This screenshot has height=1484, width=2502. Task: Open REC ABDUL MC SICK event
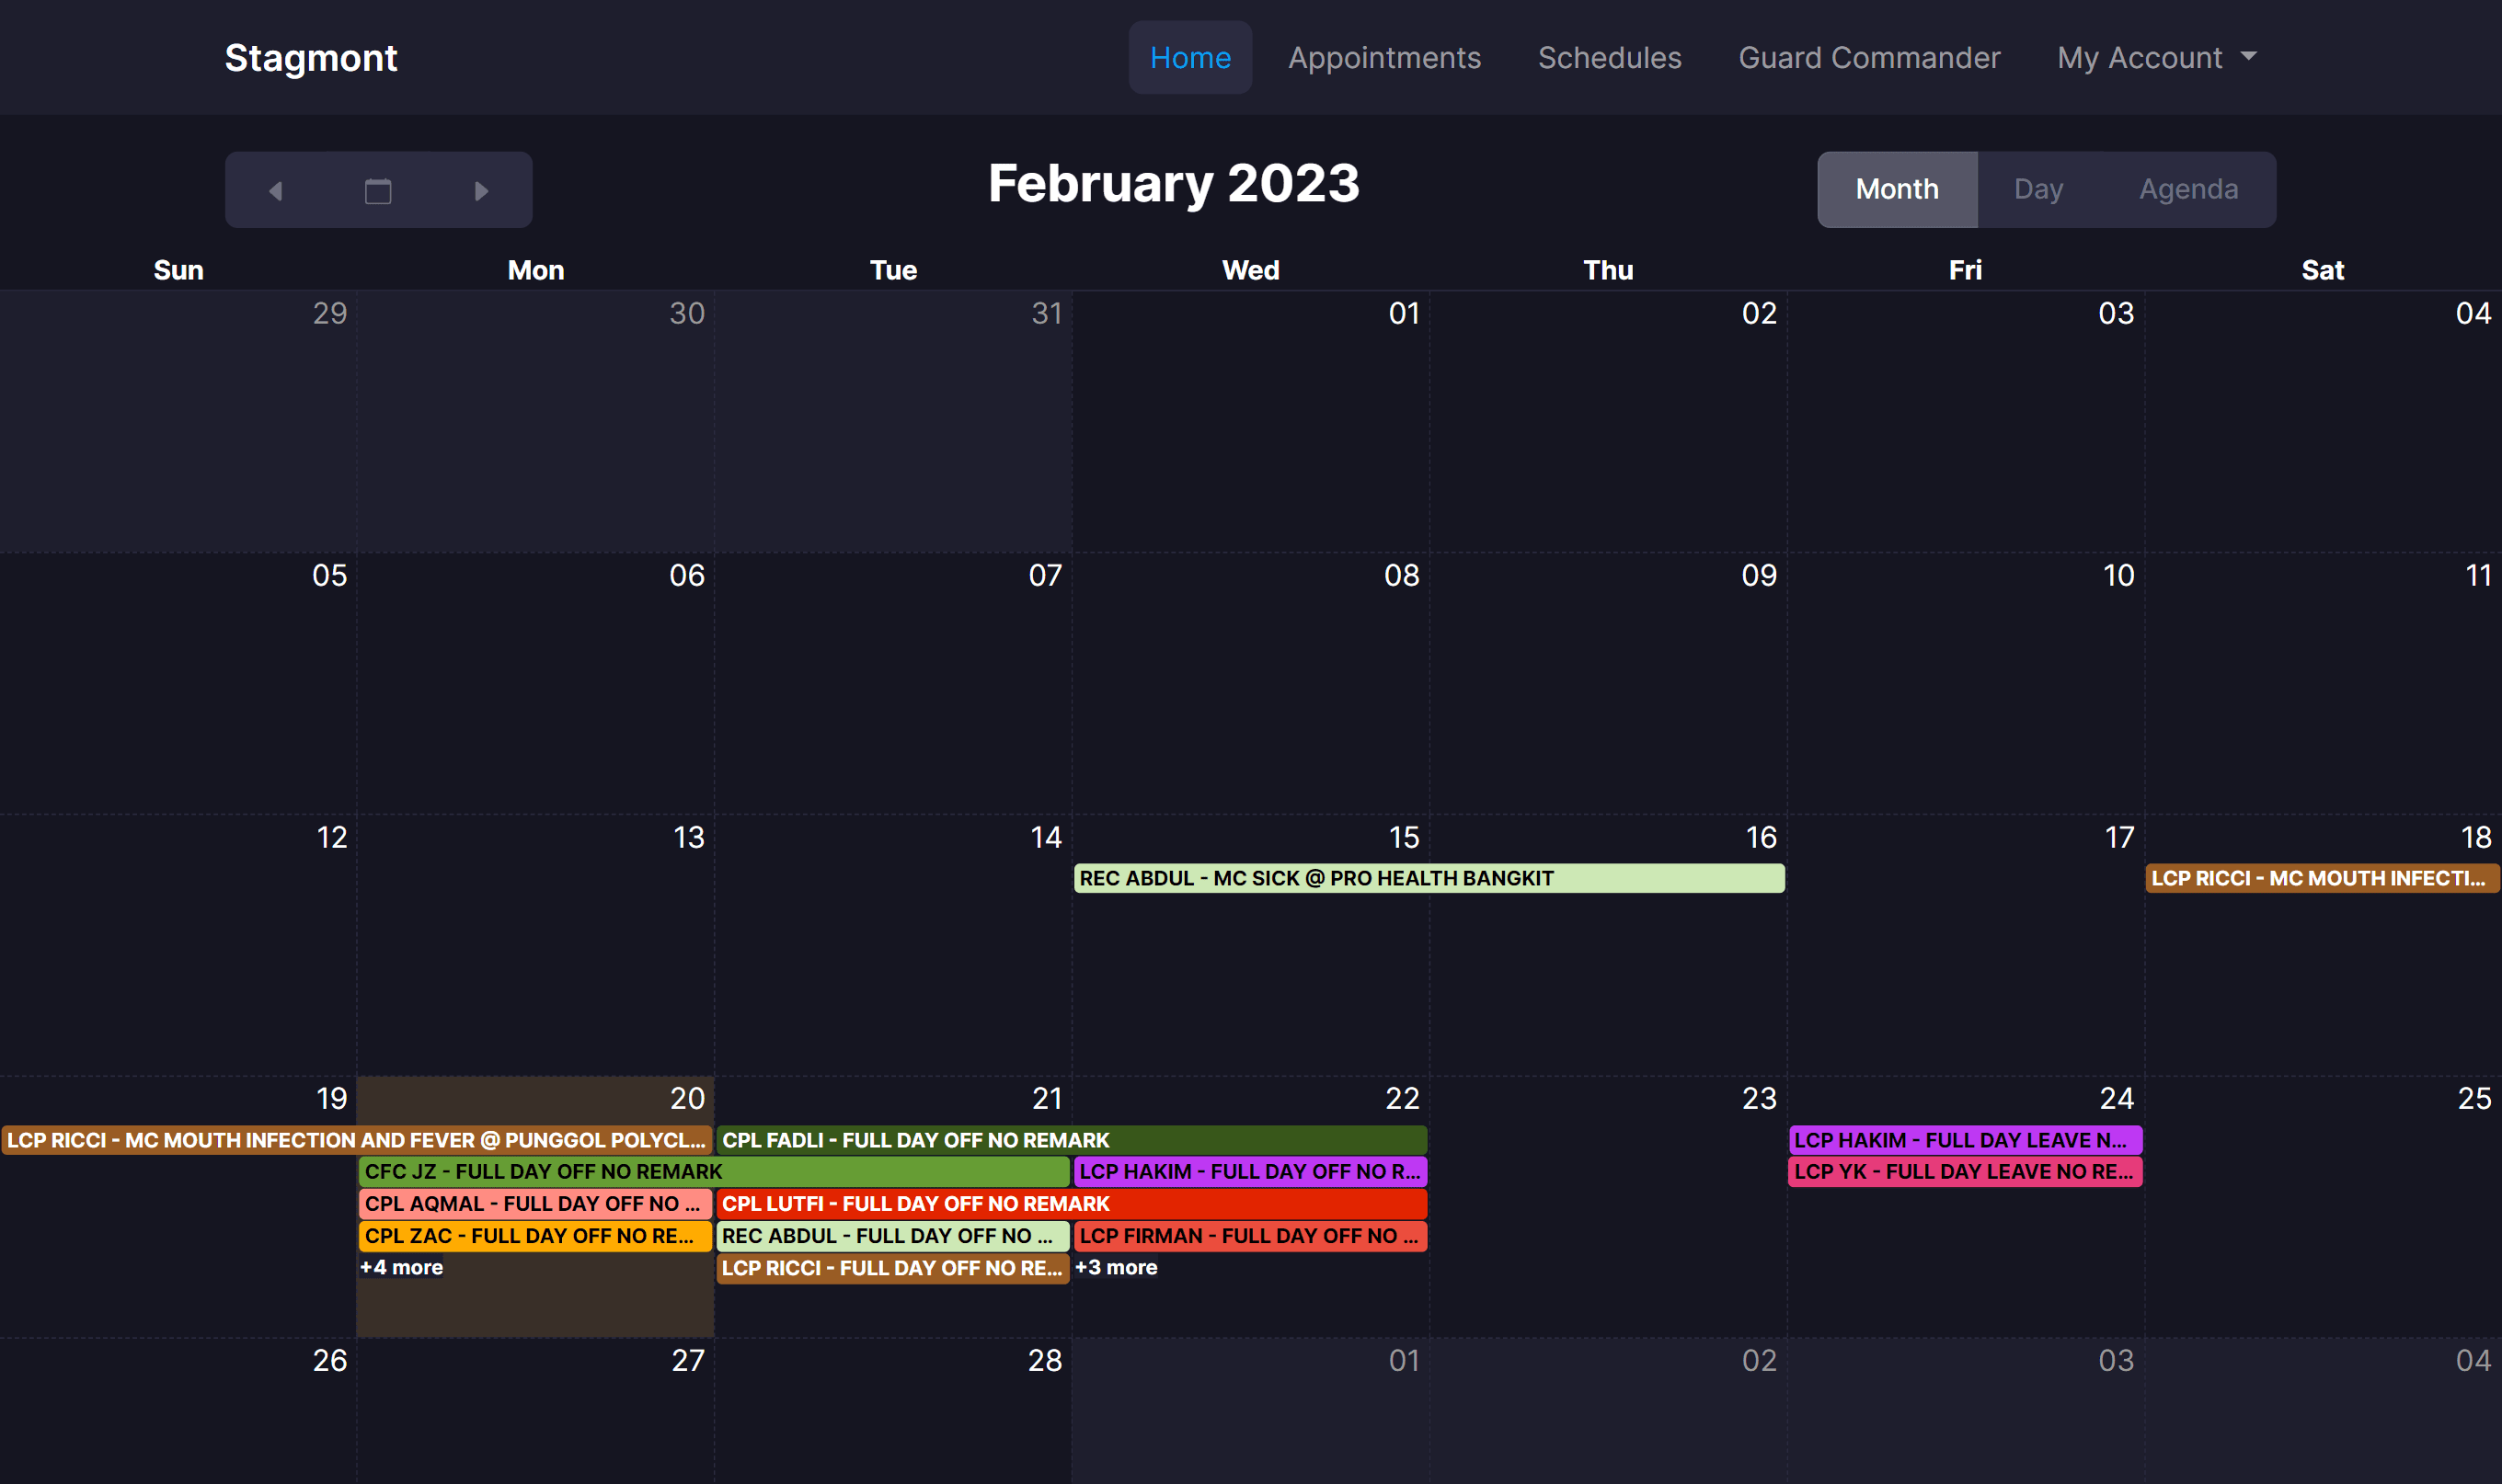(x=1428, y=878)
